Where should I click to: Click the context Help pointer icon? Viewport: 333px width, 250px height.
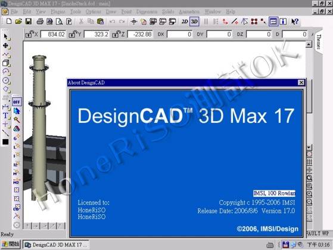[295, 21]
